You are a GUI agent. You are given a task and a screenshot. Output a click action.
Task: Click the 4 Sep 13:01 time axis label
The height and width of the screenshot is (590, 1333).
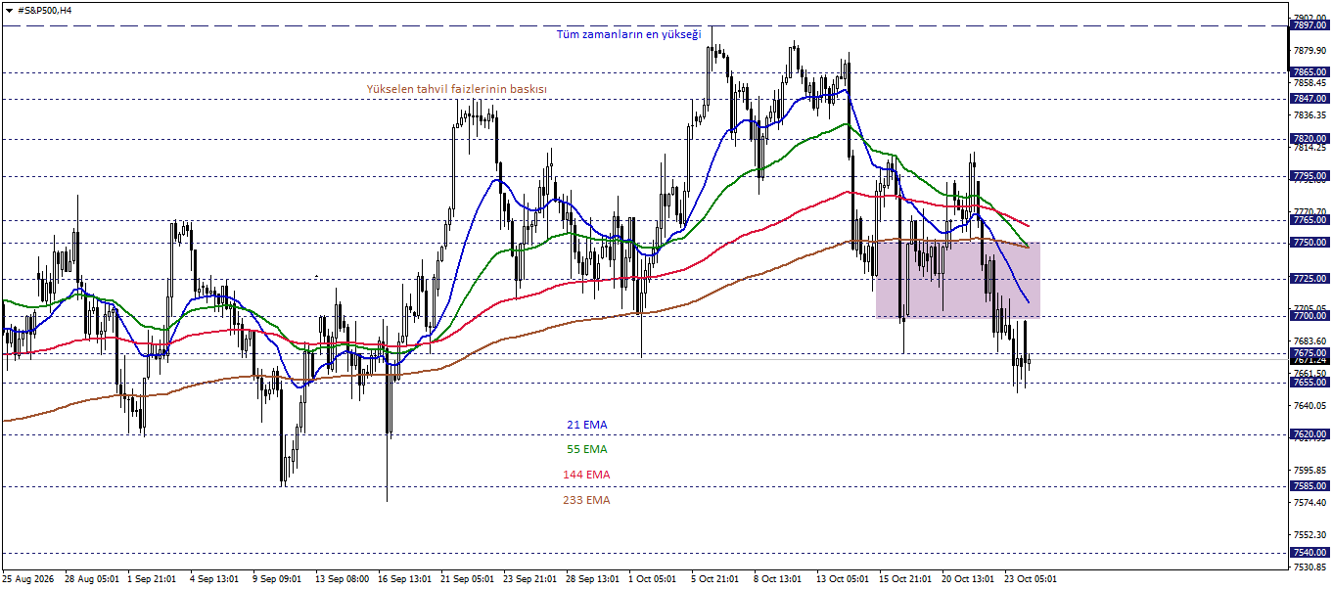(x=215, y=579)
